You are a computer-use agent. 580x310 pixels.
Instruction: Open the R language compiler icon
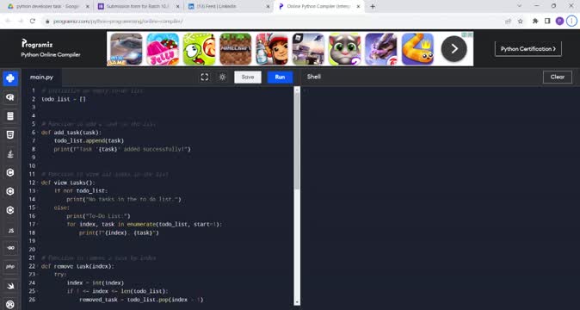tap(10, 97)
